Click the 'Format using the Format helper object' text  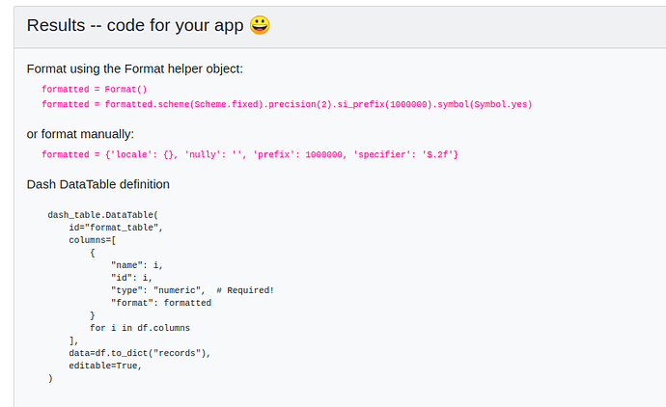pos(134,69)
